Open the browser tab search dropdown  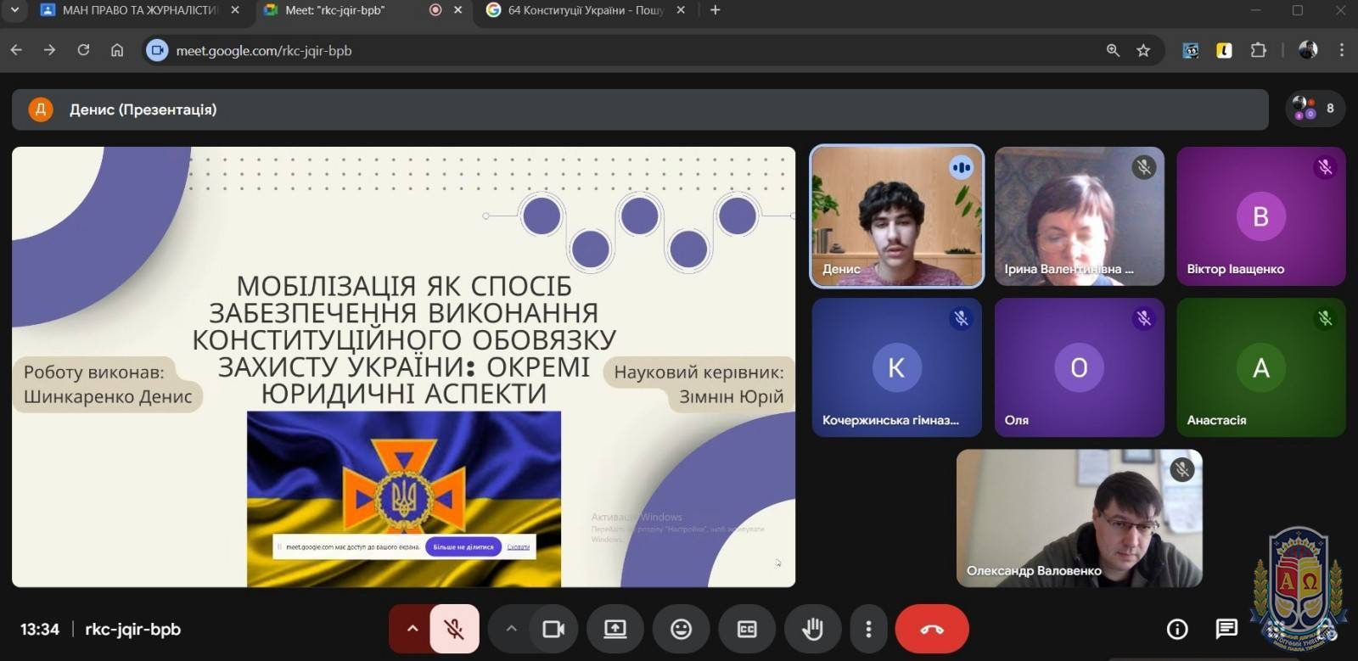(x=14, y=10)
